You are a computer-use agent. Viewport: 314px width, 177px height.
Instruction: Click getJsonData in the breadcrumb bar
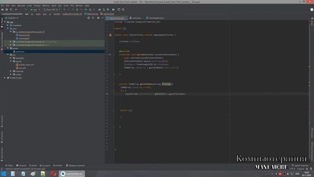point(107,14)
